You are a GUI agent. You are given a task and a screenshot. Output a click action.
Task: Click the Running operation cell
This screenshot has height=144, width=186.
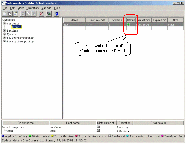(x=122, y=127)
